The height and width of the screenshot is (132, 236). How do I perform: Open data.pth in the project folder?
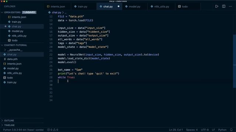coord(12,59)
